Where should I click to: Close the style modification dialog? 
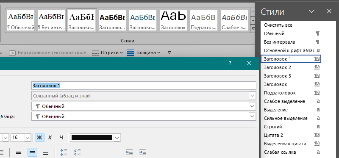coord(249,63)
